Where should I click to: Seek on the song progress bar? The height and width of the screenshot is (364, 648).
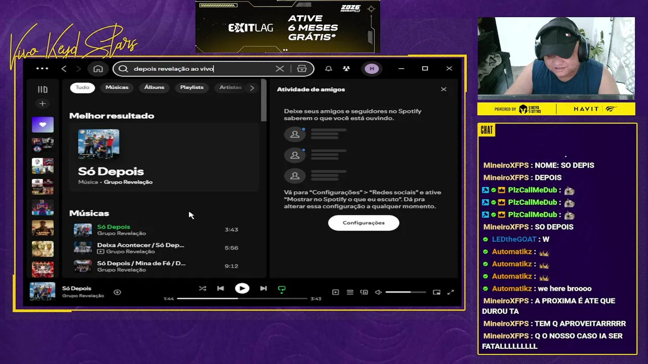coord(242,299)
